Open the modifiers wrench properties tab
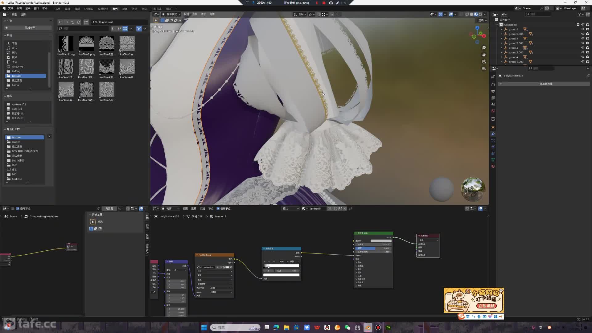Screen dimensions: 592x333 pyautogui.click(x=493, y=134)
